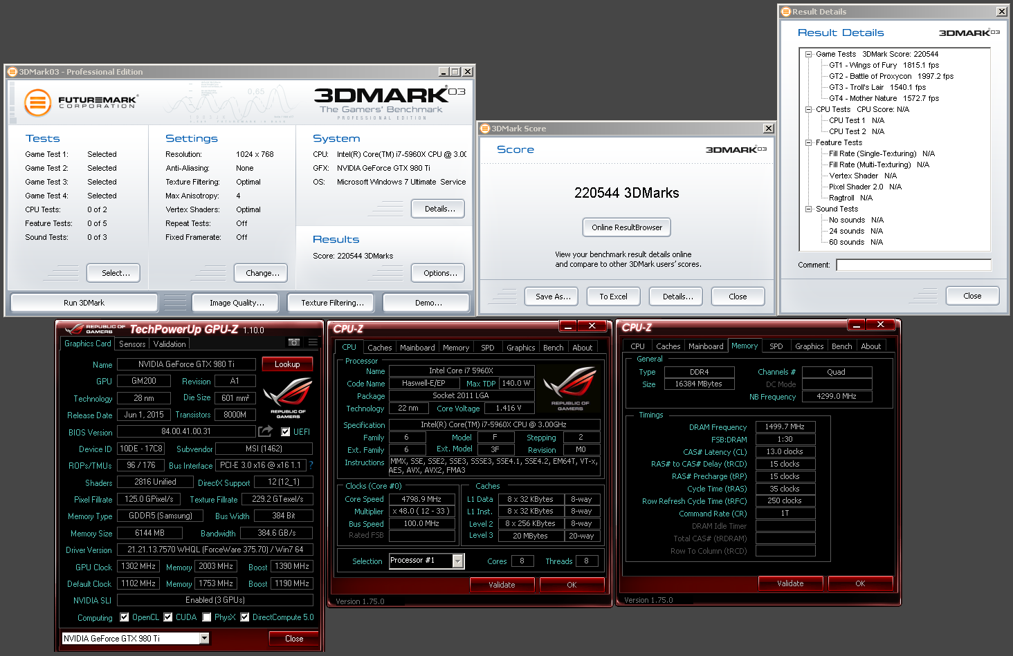Collapse the Sound Tests tree node
Screen dimensions: 1013x656
(x=808, y=209)
